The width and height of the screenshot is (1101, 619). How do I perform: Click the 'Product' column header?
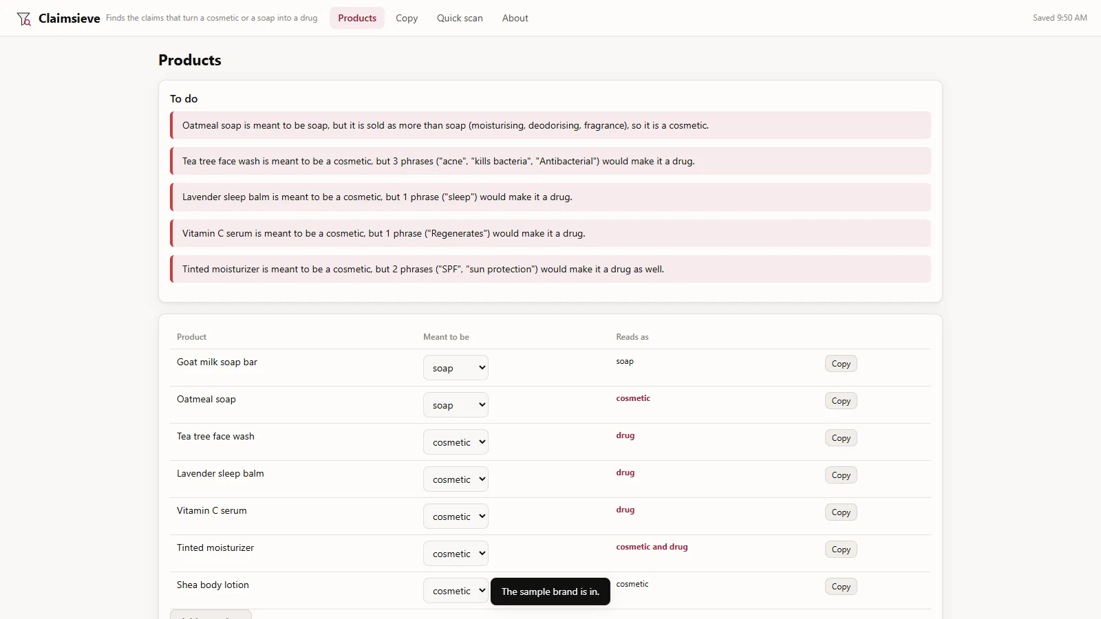click(x=191, y=337)
